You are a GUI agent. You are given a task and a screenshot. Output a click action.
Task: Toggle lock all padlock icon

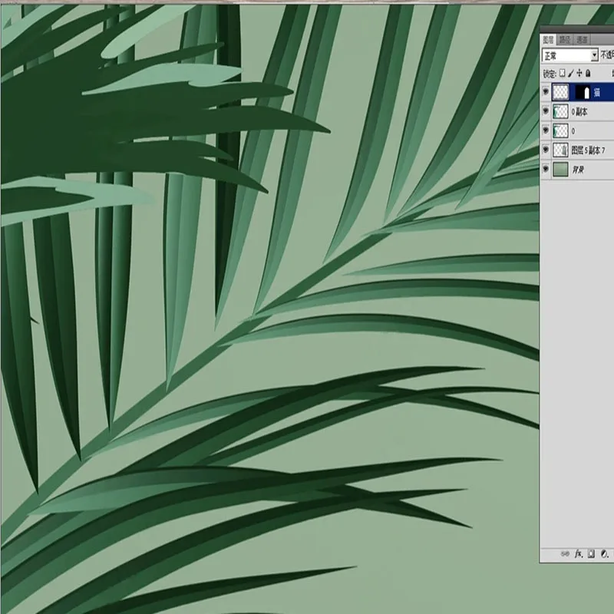coord(588,73)
